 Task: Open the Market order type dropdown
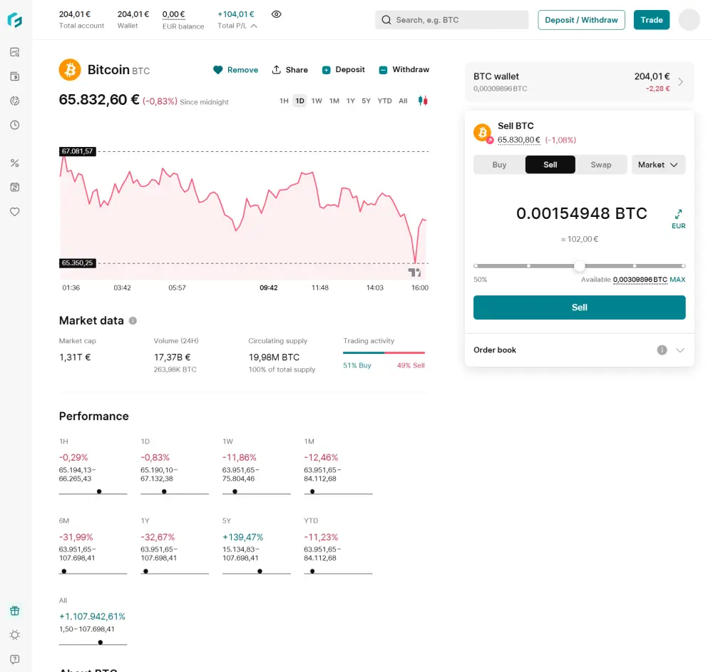(657, 165)
